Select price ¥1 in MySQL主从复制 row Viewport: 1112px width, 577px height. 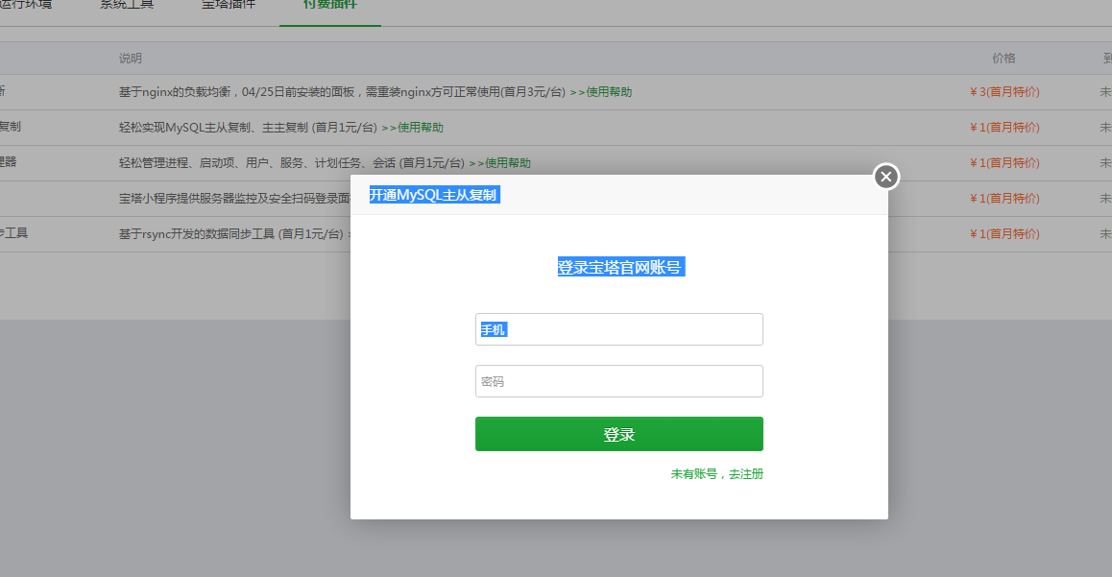click(x=1004, y=128)
